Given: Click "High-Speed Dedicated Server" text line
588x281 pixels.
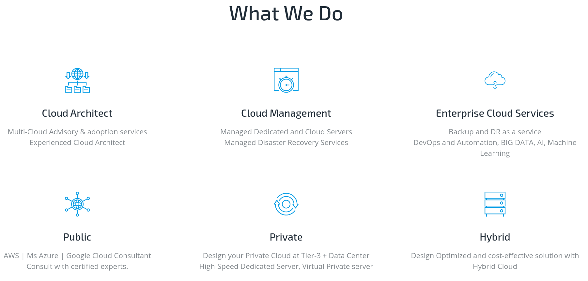Looking at the screenshot, I should coord(286,266).
